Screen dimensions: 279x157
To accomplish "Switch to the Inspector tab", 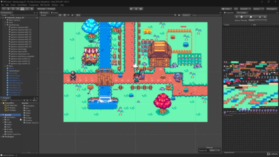I will (x=229, y=13).
